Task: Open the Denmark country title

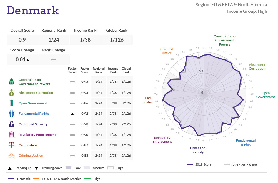Action: pos(33,11)
